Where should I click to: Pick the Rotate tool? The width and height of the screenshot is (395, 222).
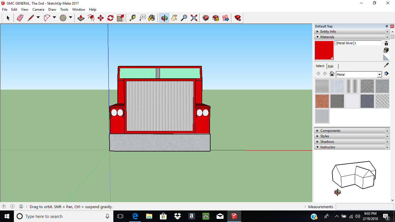click(x=110, y=18)
